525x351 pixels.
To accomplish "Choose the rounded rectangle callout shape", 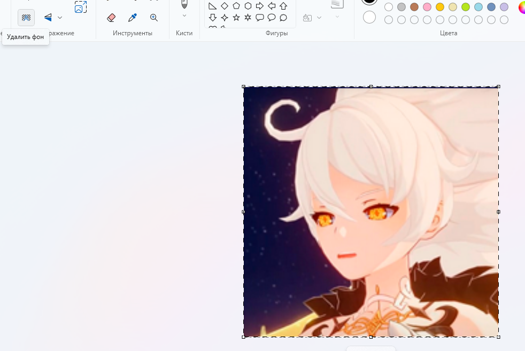I will 259,18.
